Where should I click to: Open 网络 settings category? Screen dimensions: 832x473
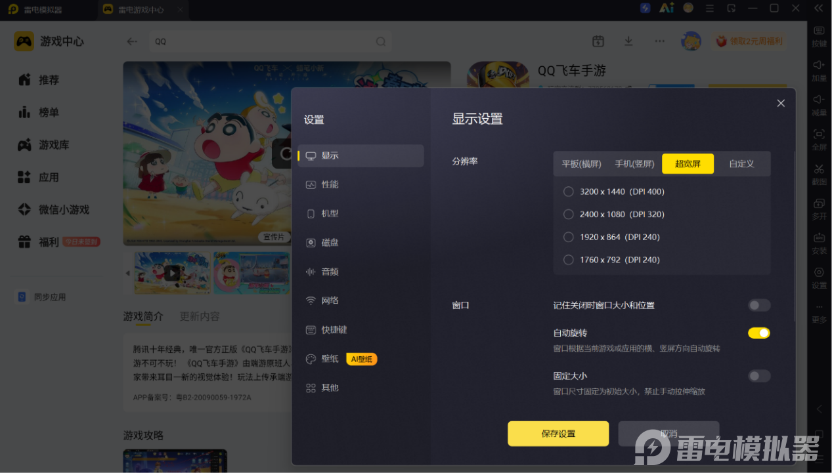tap(361, 300)
